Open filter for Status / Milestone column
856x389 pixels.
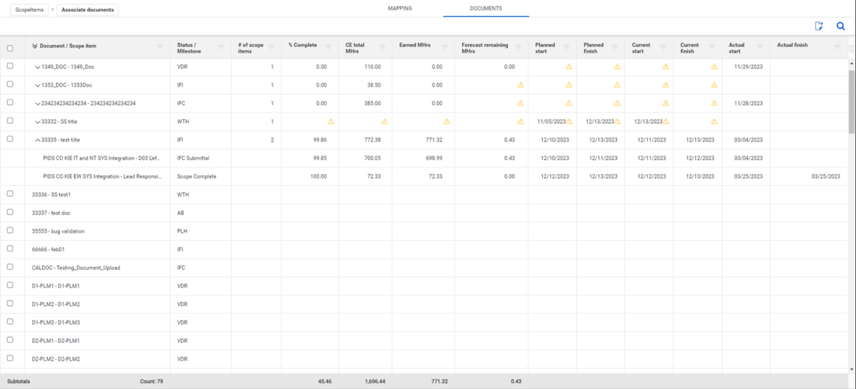click(221, 48)
